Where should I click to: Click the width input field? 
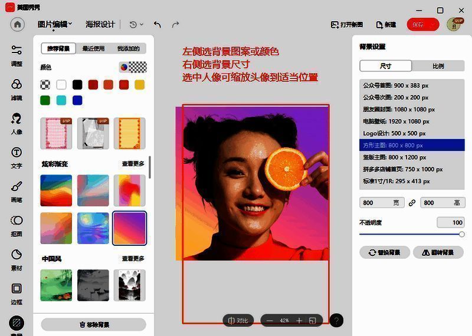click(x=382, y=203)
